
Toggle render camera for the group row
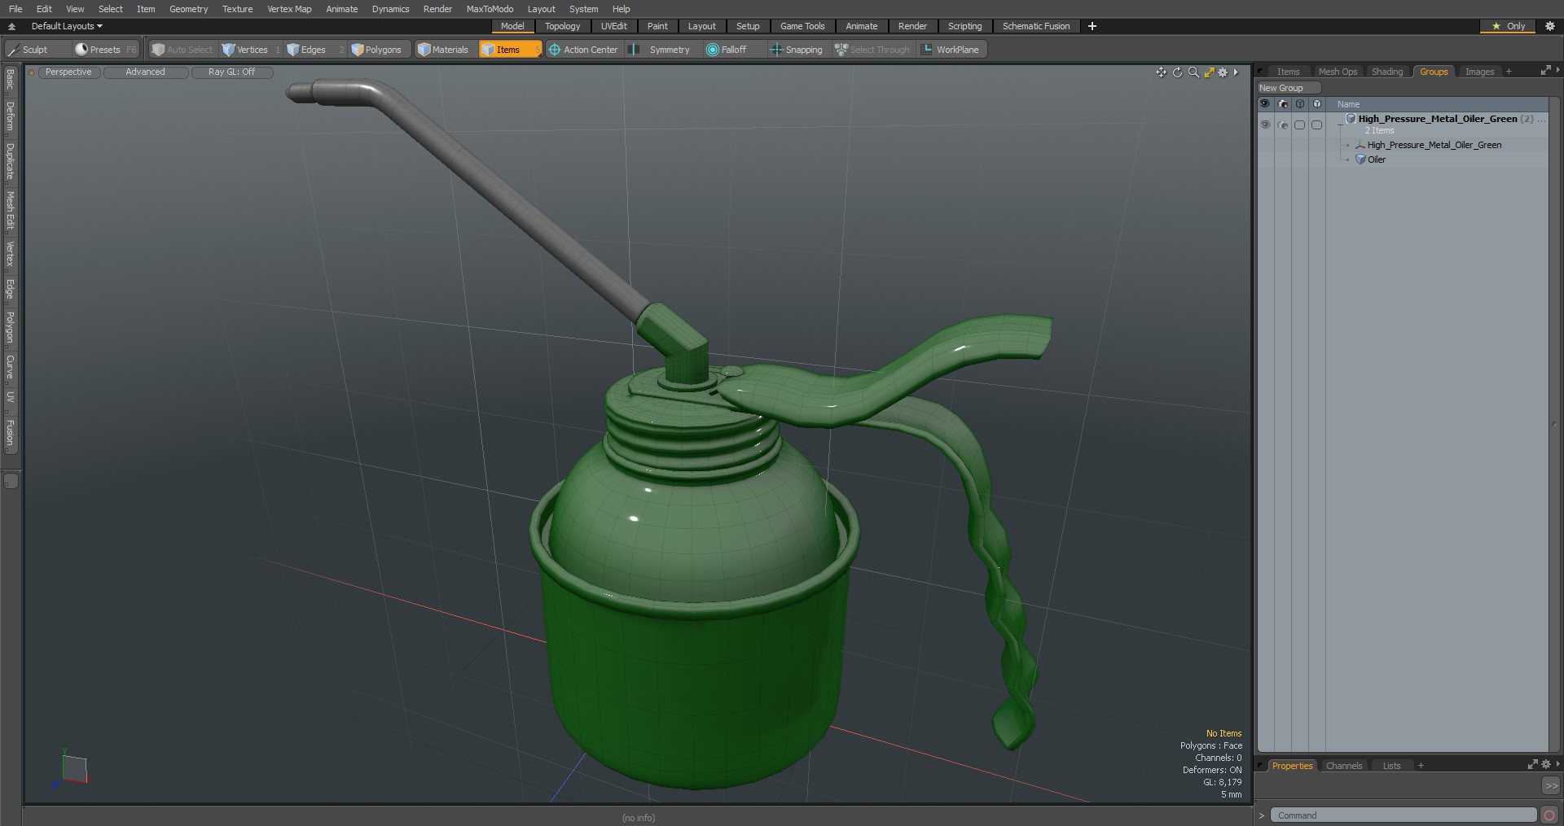point(1283,125)
